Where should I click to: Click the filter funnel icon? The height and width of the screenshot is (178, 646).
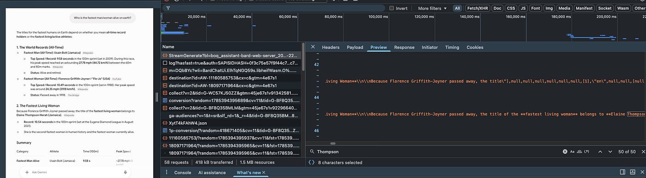(x=167, y=8)
